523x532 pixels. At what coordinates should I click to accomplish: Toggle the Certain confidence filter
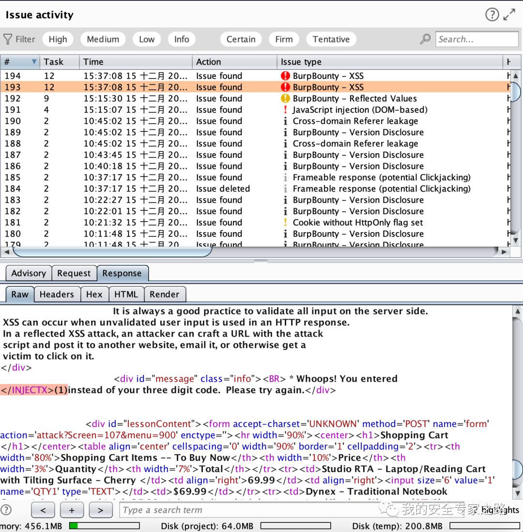(241, 39)
